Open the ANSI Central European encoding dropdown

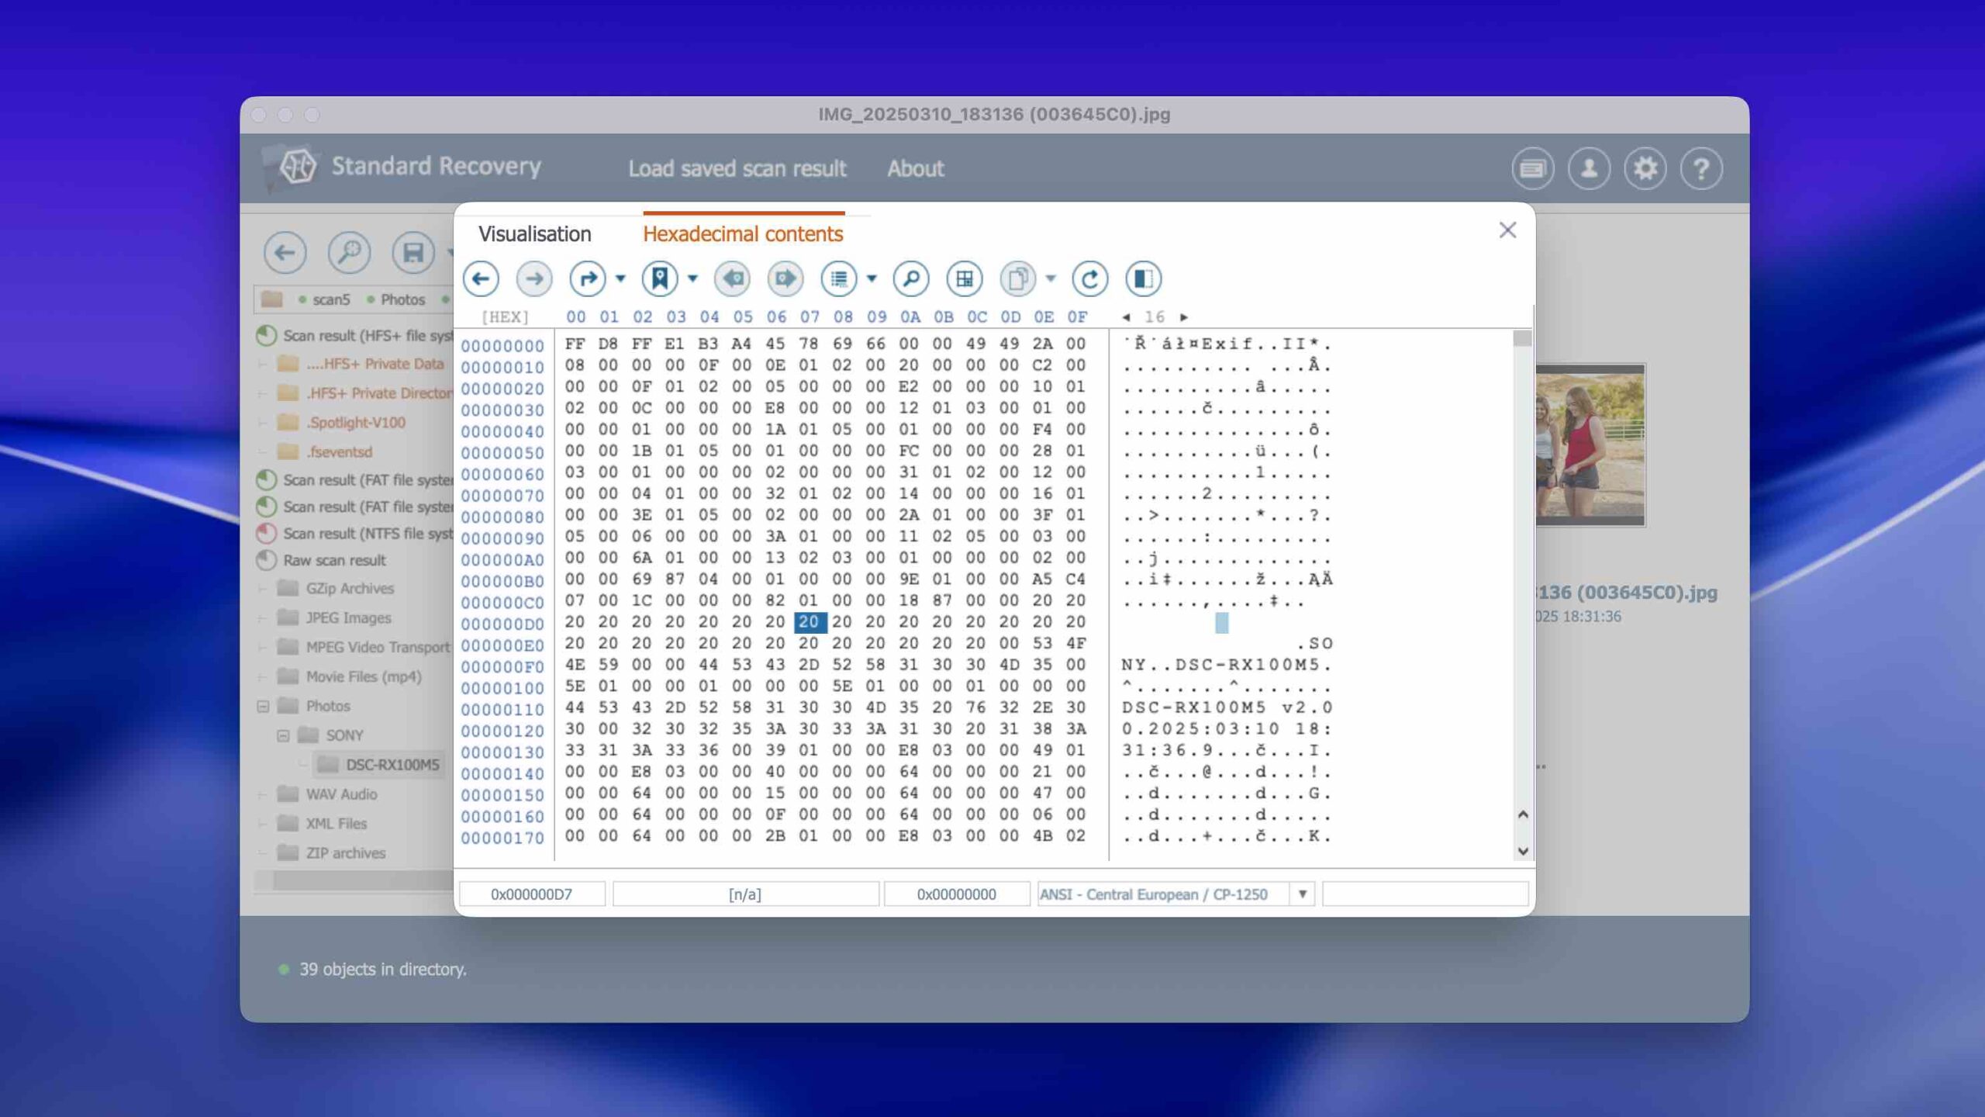(1302, 894)
